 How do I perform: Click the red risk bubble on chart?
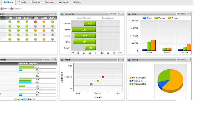pos(103,77)
